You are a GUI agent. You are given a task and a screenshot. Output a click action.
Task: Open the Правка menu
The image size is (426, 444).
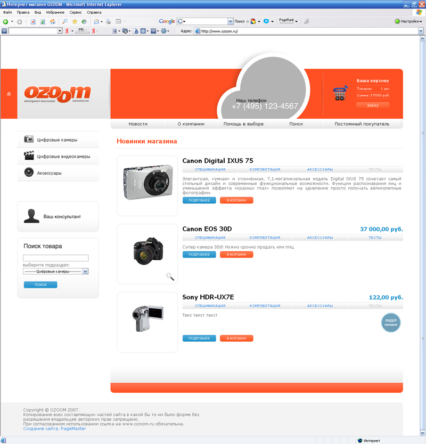pyautogui.click(x=23, y=12)
